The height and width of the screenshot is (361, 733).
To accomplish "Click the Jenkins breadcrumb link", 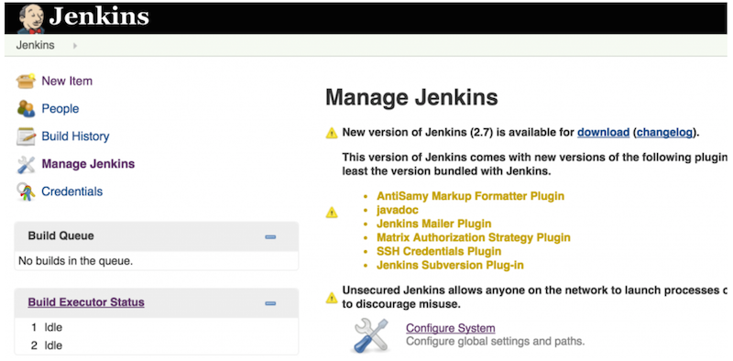I will (x=35, y=46).
